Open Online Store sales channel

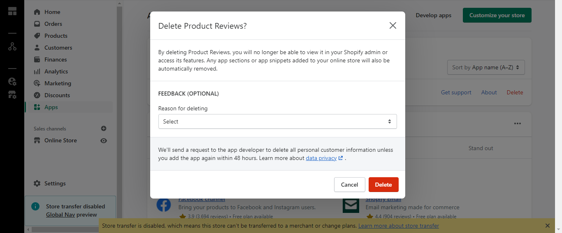click(60, 140)
